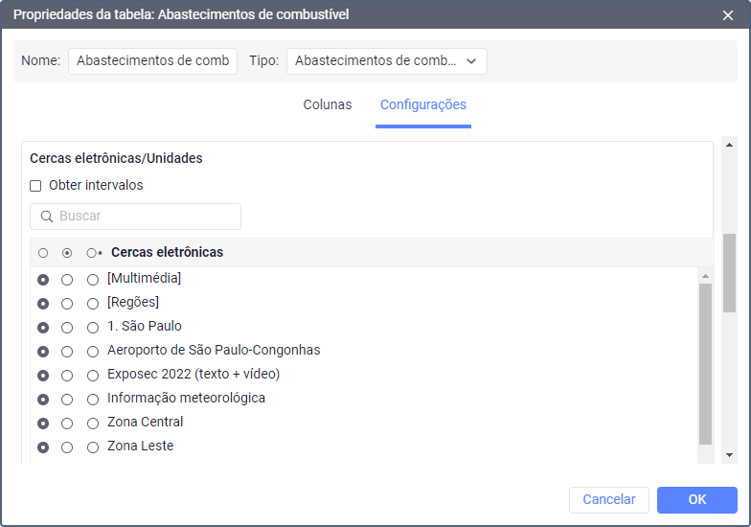The image size is (751, 527).
Task: Enable the Obter intervalos checkbox
Action: [x=35, y=185]
